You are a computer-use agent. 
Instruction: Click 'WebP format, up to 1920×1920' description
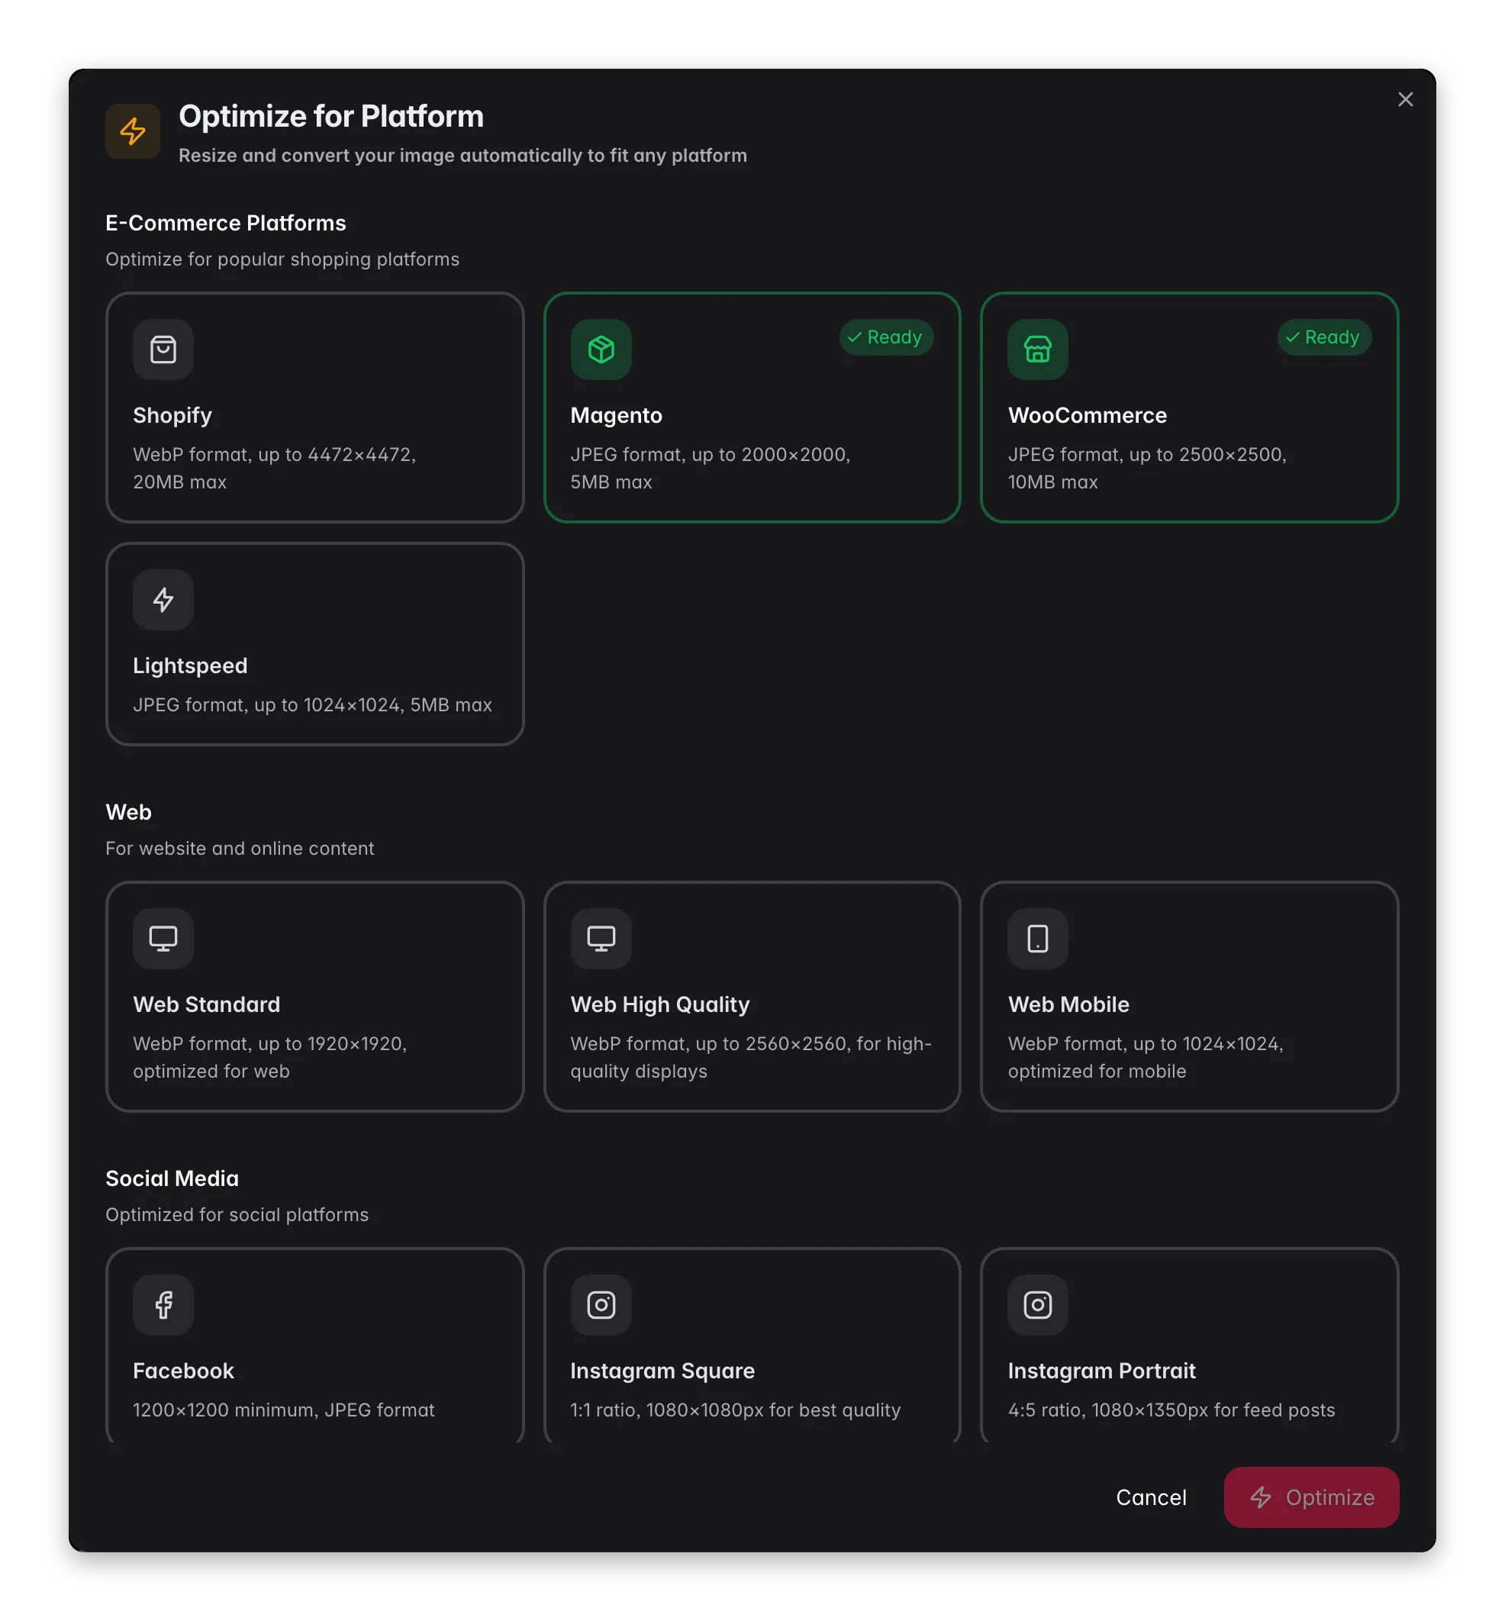click(269, 1057)
